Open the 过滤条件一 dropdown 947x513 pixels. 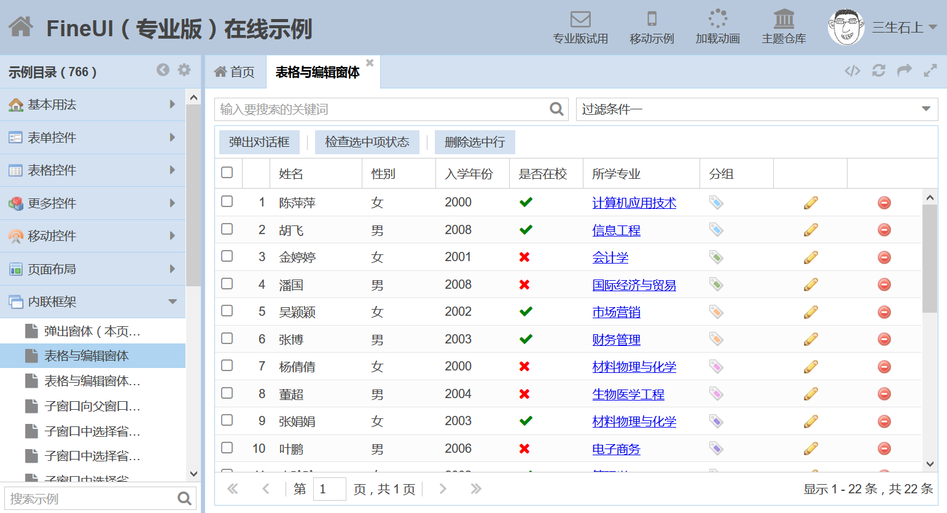926,109
